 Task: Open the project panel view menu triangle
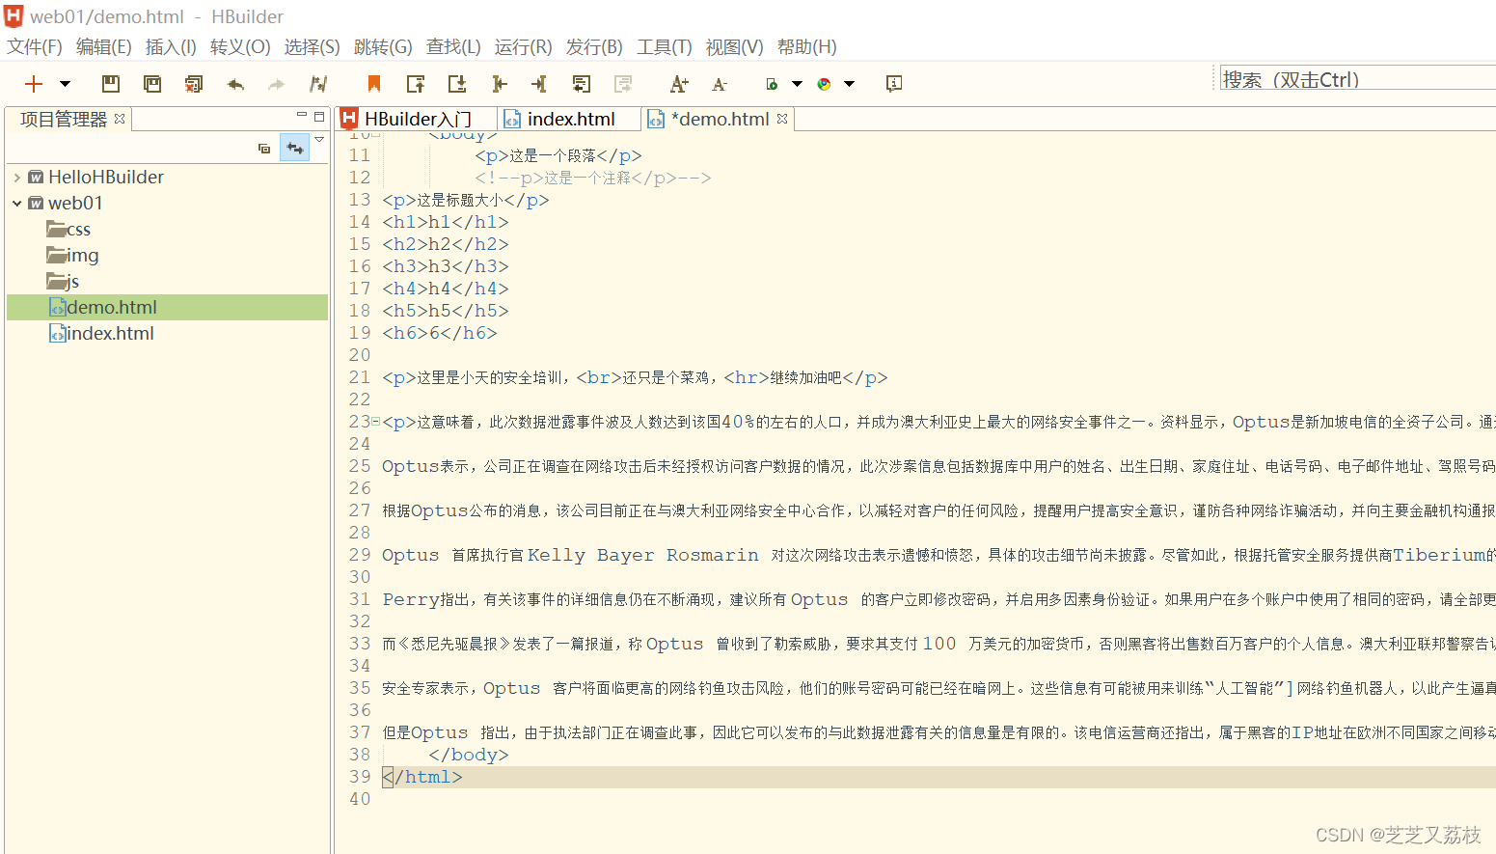point(320,140)
